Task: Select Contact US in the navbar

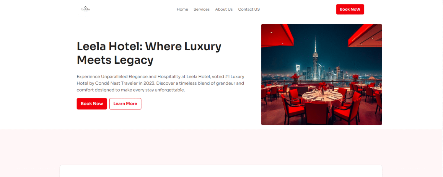Action: pyautogui.click(x=249, y=9)
